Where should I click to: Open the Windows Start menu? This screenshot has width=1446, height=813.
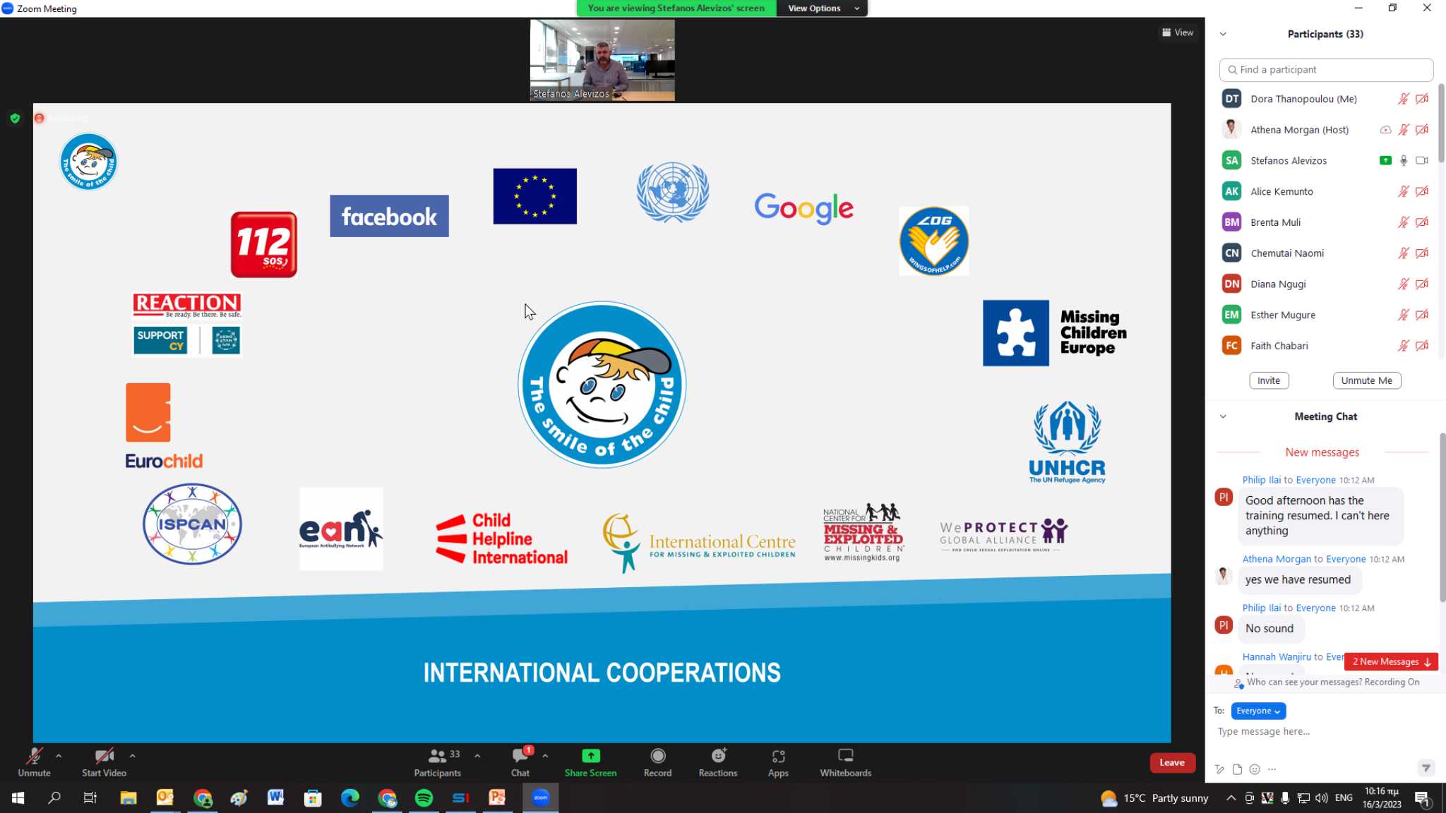pos(18,798)
